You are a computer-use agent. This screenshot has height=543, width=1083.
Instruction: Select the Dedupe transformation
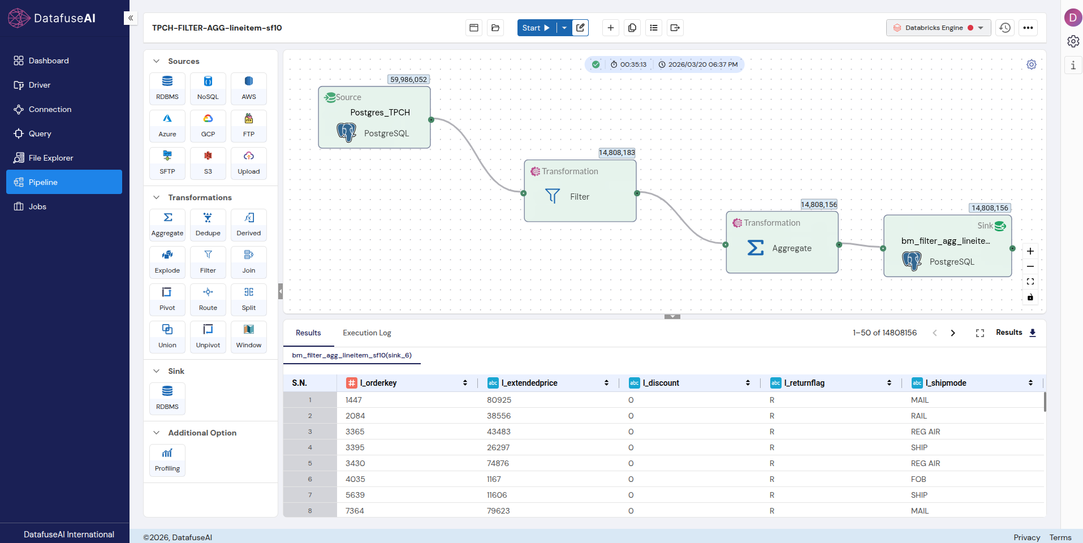[x=208, y=225]
